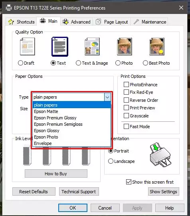Click the Text quality page icon

point(60,47)
